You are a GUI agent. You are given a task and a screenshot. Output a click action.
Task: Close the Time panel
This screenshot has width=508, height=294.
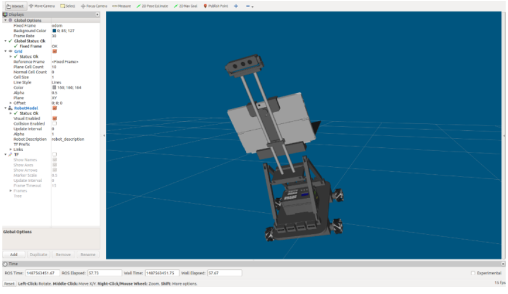(503, 264)
